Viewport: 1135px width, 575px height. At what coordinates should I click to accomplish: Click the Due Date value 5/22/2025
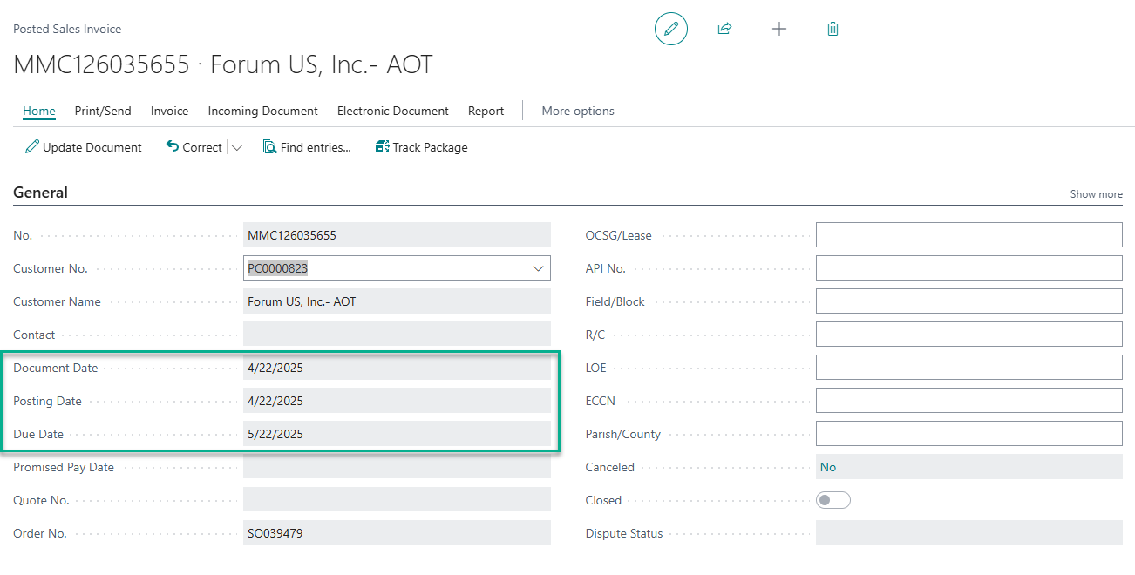click(397, 434)
